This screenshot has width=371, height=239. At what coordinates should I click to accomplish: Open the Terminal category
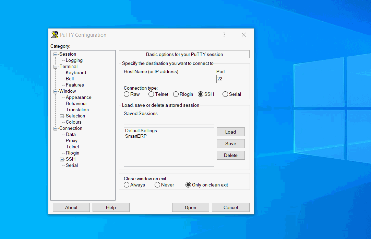(68, 67)
